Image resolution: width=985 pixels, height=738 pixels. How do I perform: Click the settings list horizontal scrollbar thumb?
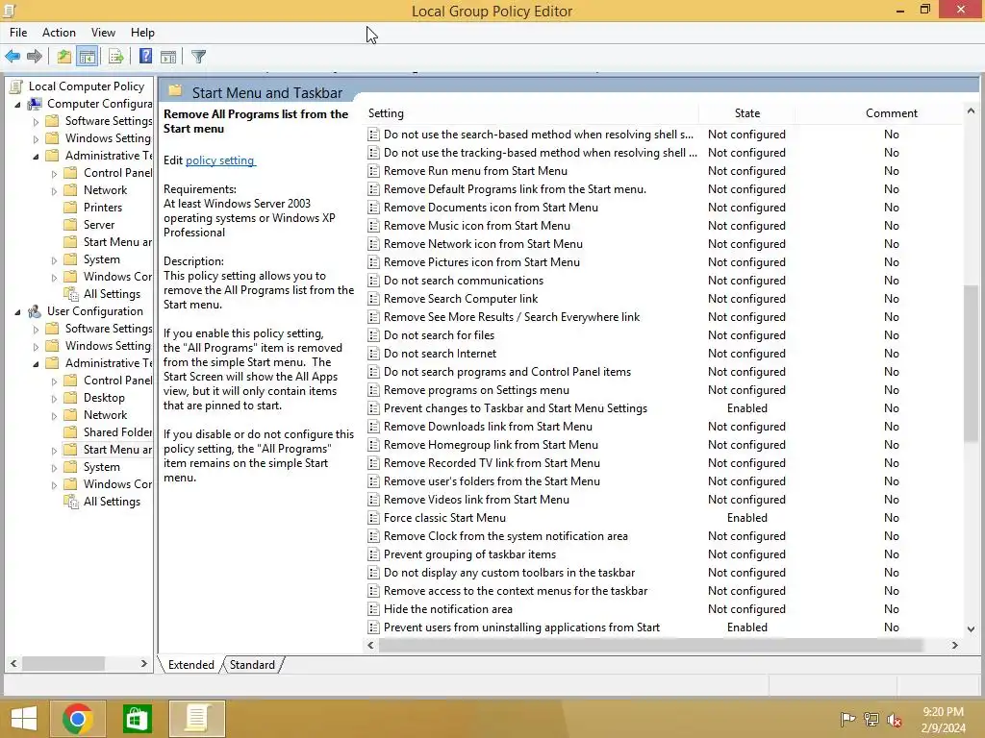pos(650,645)
